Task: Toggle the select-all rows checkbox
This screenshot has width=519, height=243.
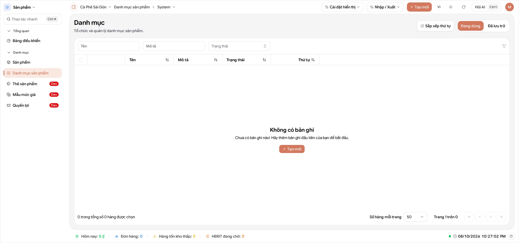Action: click(81, 60)
